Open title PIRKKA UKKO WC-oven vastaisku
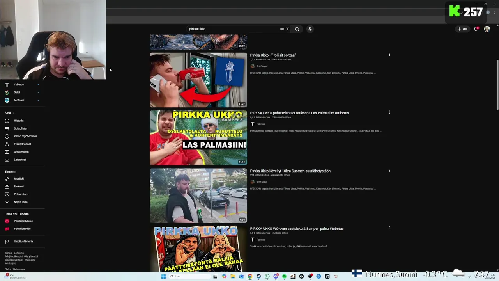This screenshot has width=499, height=281. pos(297,229)
